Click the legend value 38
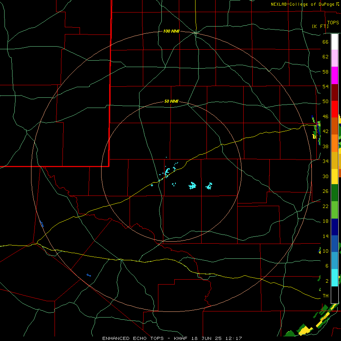Viewport: 341px width, 341px height. point(325,146)
